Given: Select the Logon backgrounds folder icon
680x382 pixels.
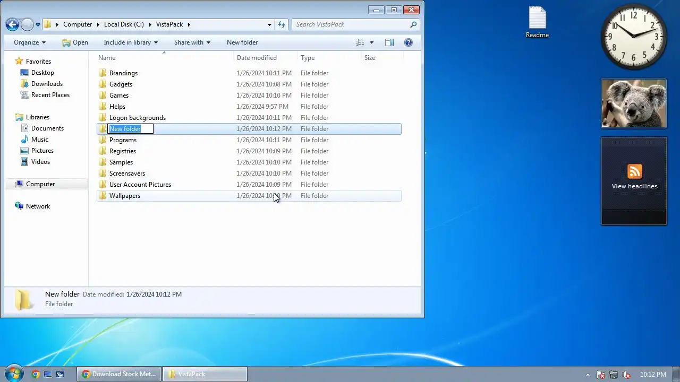Looking at the screenshot, I should 103,118.
